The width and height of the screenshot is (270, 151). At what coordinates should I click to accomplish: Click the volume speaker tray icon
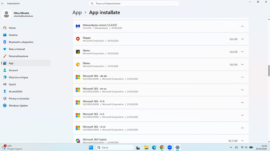[x=246, y=147]
